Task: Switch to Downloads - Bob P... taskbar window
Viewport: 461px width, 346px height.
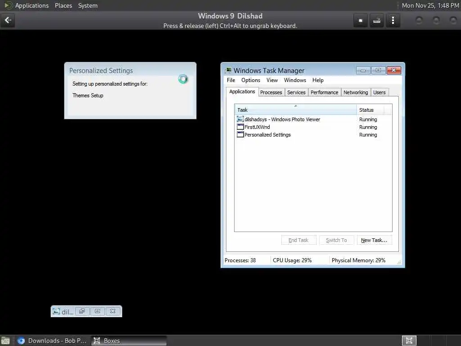Action: tap(52, 341)
